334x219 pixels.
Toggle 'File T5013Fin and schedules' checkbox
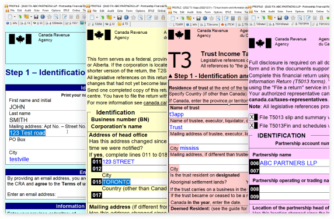[252, 126]
